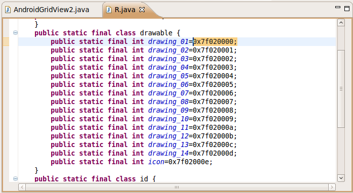Image resolution: width=353 pixels, height=193 pixels.
Task: Click the vertical scrollbar thumb
Action: click(341, 89)
